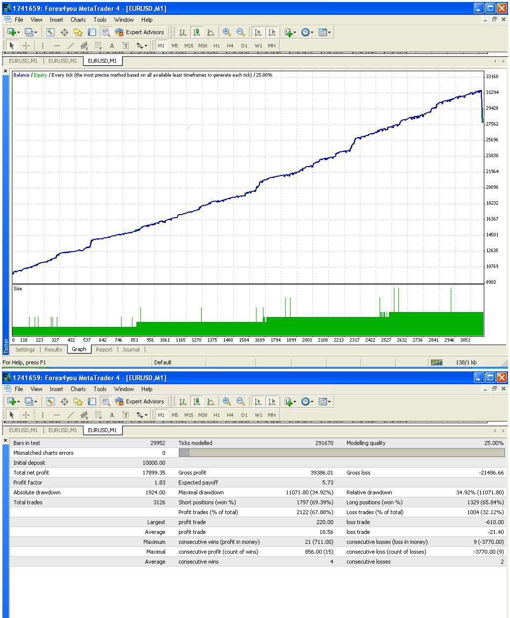This screenshot has height=618, width=510.
Task: Open the Journal tab in Tester
Action: 130,350
